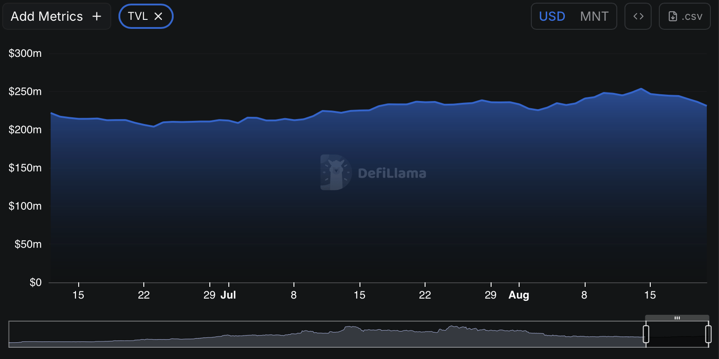Screen dimensions: 719x359
Task: Click the range overview mini chart area
Action: tap(326, 334)
